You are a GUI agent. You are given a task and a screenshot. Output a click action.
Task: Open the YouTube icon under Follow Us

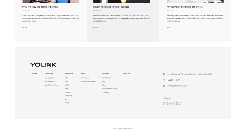click(x=167, y=104)
